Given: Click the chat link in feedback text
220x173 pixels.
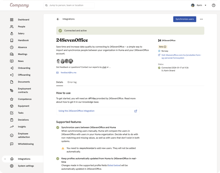Looking at the screenshot, I should 104,67.
